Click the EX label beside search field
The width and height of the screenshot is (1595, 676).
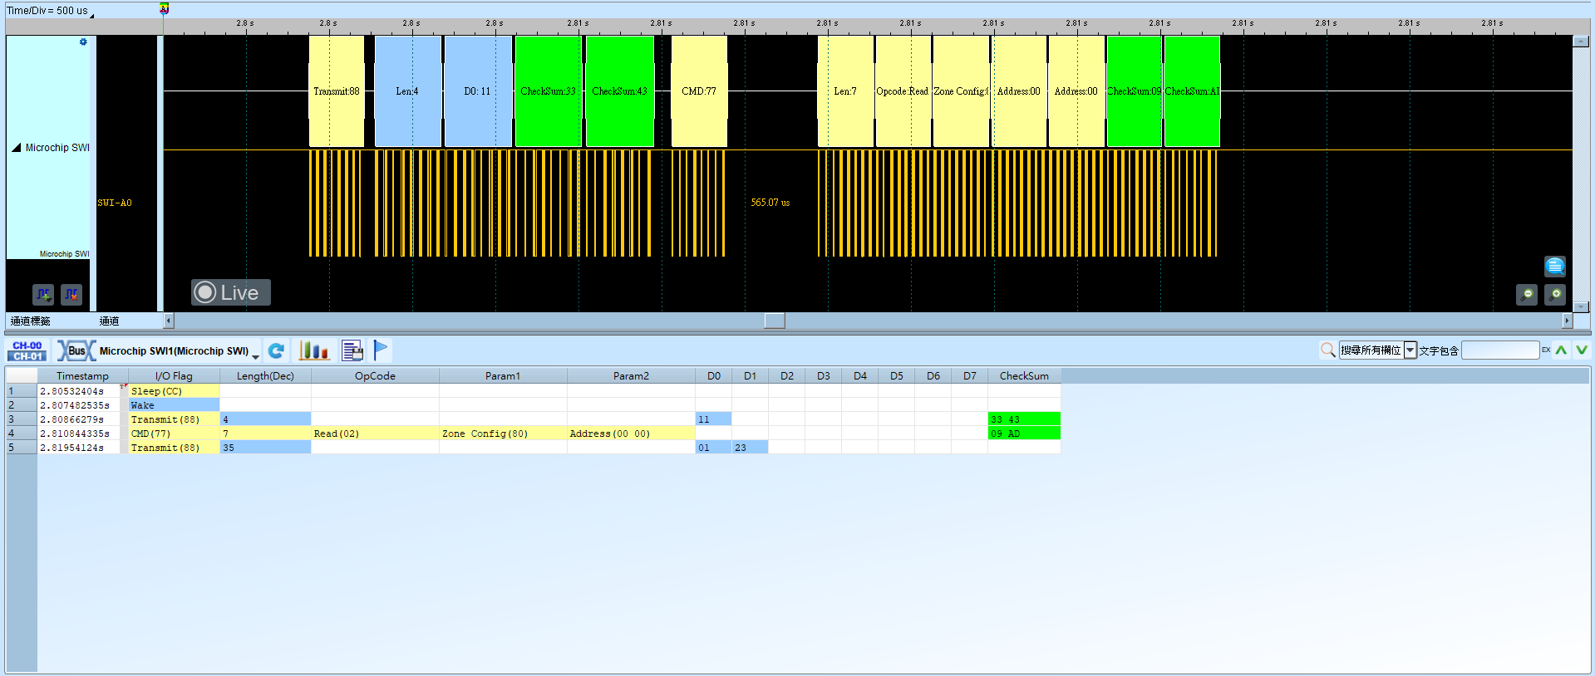pos(1546,350)
